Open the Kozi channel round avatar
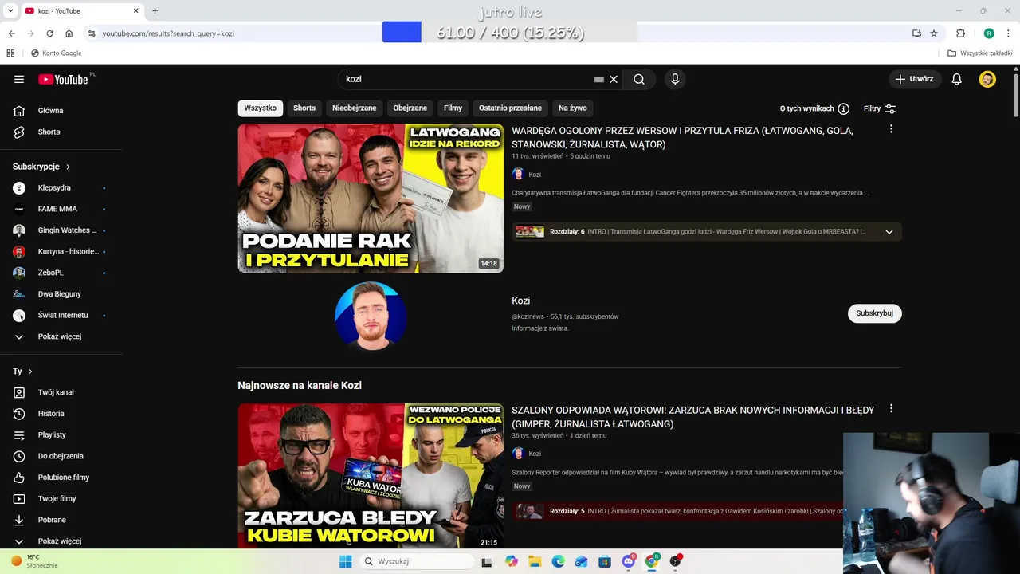This screenshot has width=1020, height=574. click(371, 315)
